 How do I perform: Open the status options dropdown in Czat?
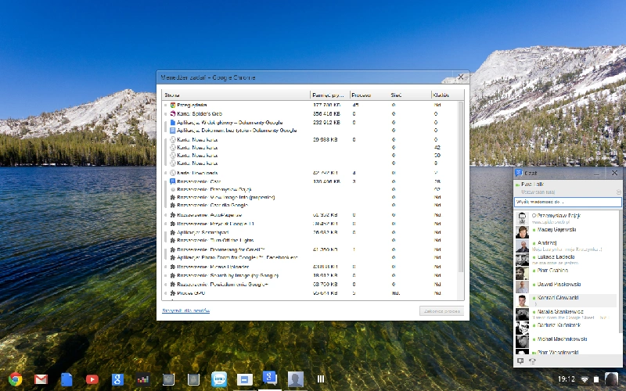[x=619, y=192]
